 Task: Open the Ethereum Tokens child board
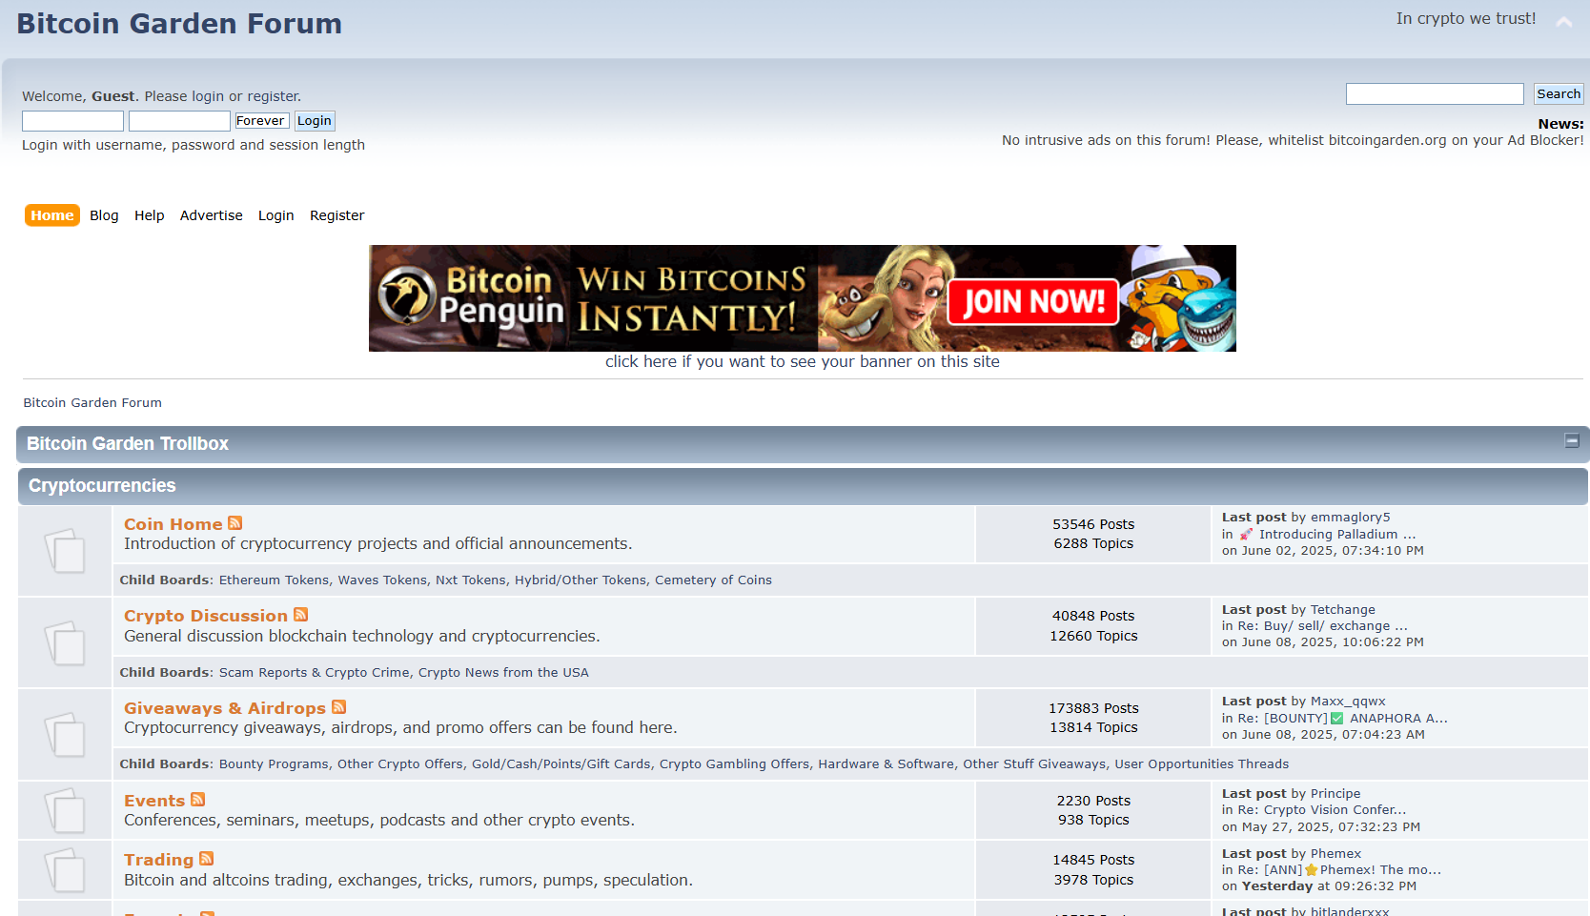click(275, 580)
